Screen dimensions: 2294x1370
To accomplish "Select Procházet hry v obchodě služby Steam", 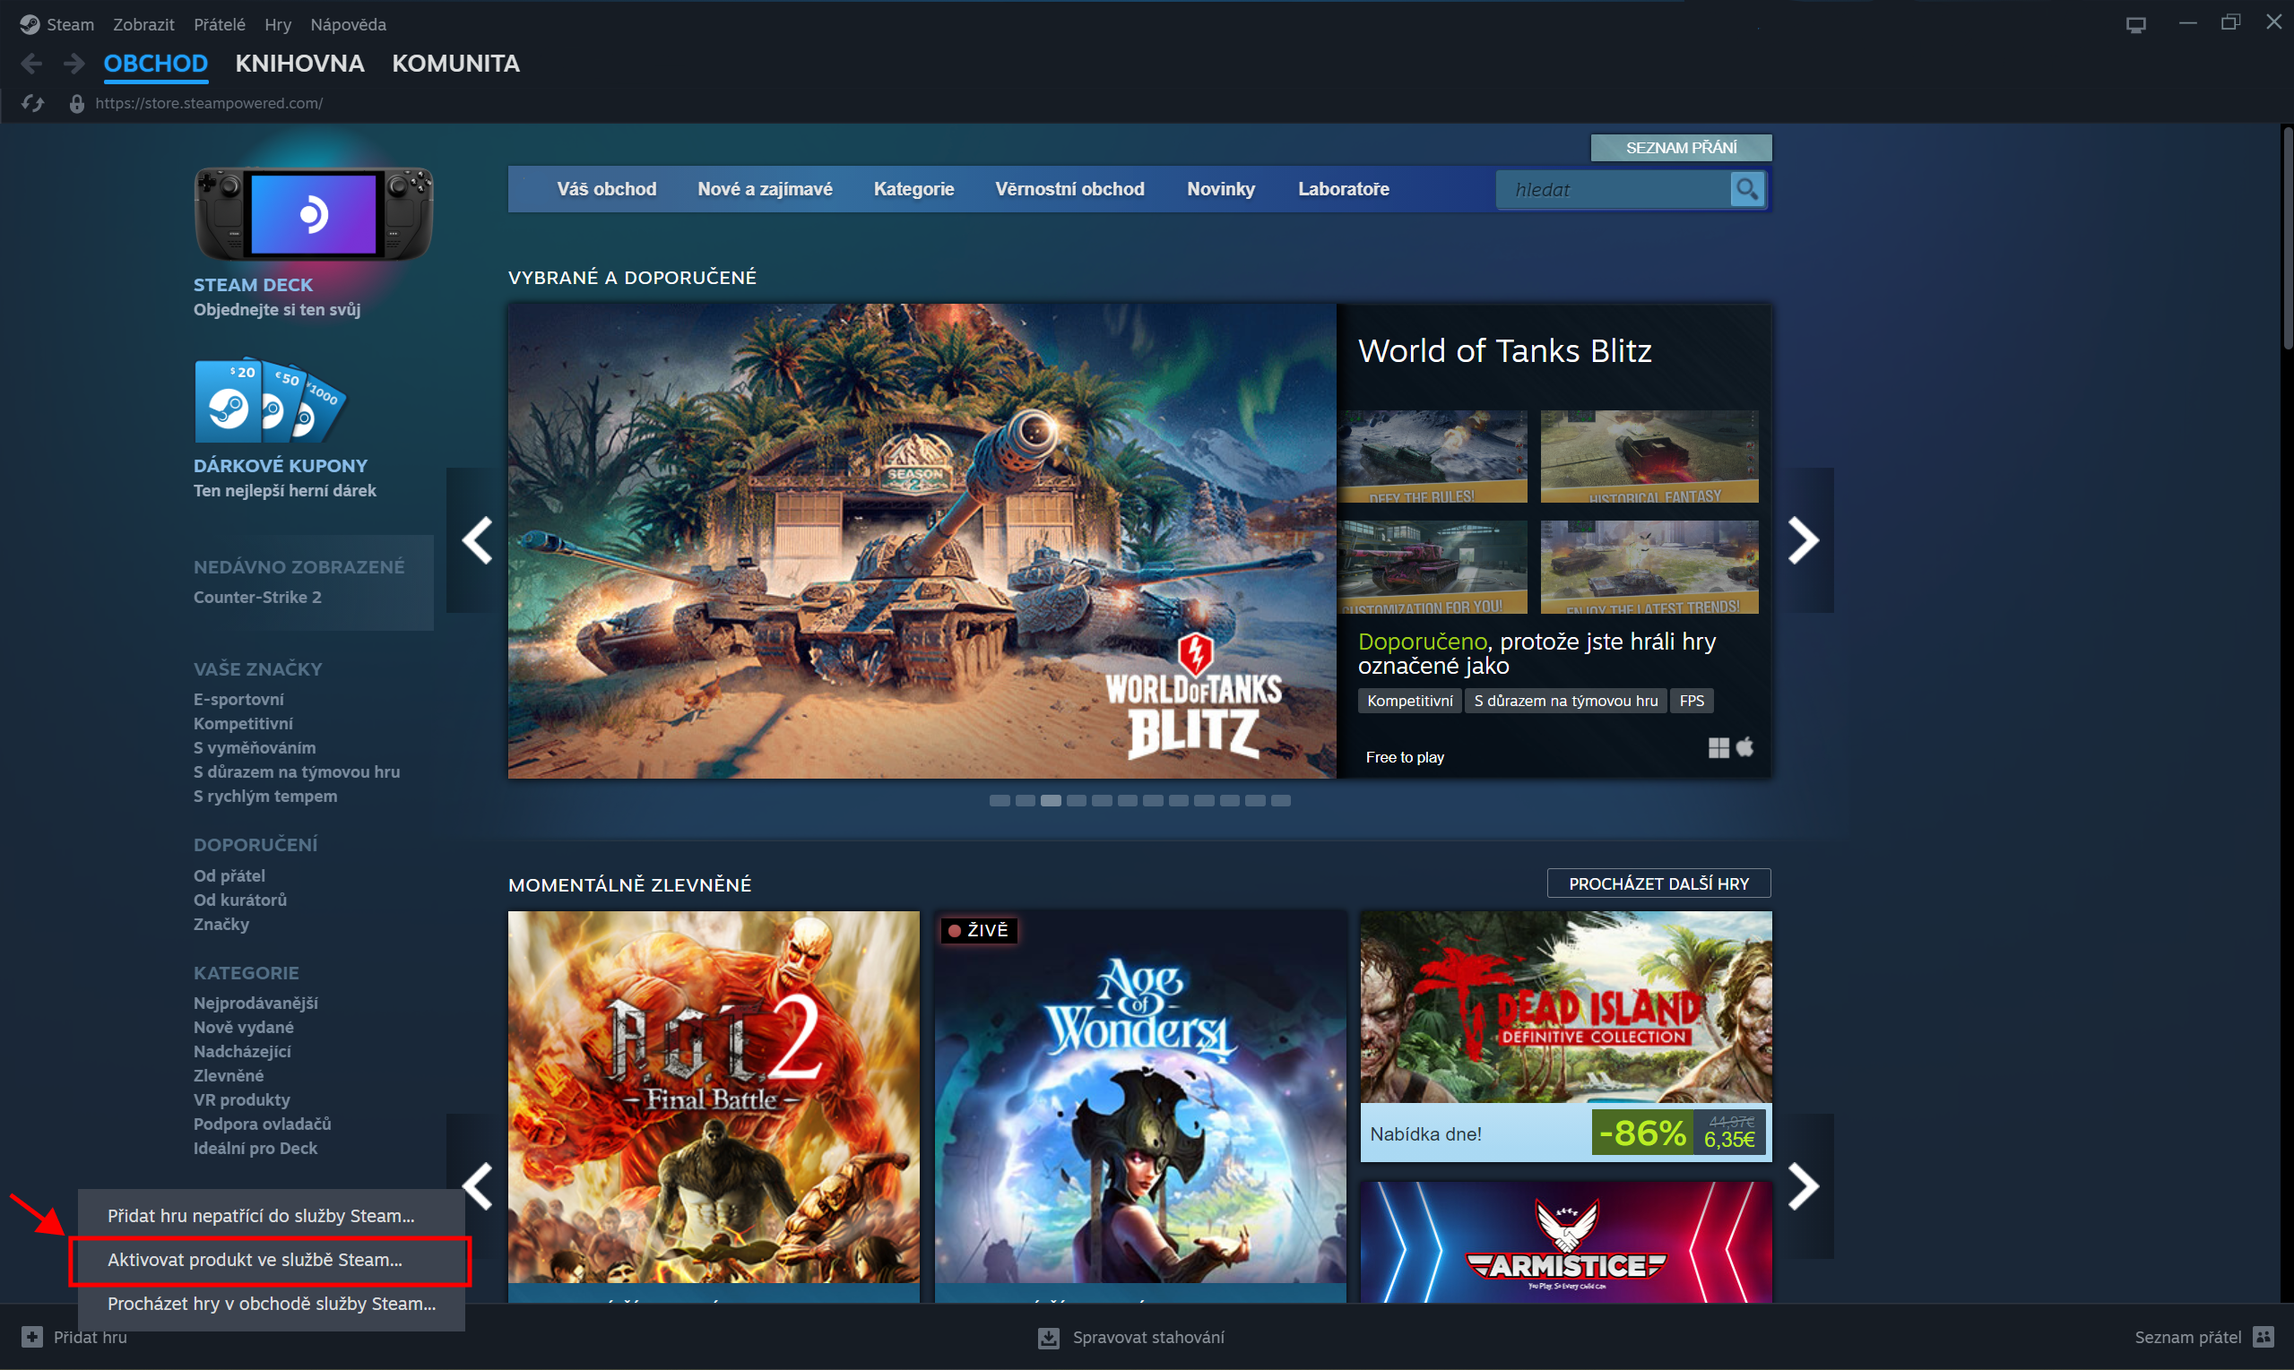I will pyautogui.click(x=271, y=1304).
